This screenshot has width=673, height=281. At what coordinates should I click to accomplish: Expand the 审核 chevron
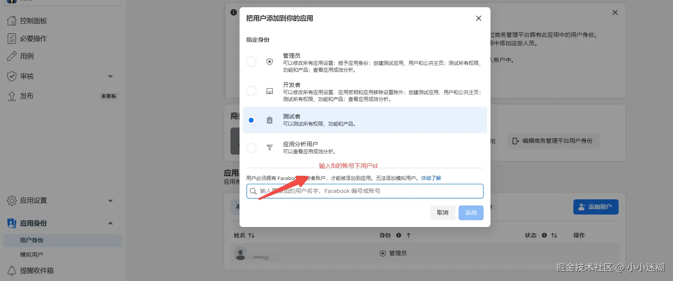click(x=111, y=76)
